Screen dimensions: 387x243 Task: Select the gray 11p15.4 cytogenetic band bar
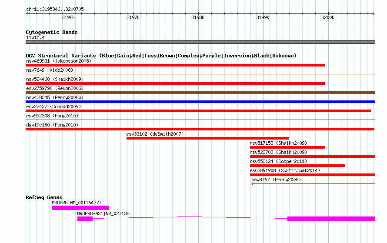200,42
